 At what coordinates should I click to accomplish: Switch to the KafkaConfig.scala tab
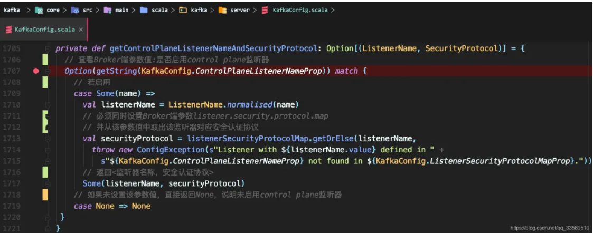(43, 29)
